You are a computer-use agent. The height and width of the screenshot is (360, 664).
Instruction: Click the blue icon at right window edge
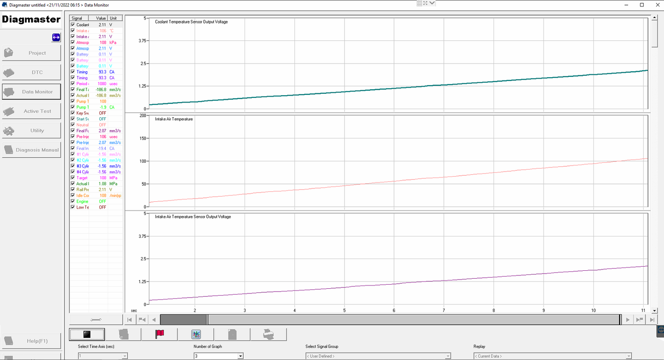pos(661,329)
